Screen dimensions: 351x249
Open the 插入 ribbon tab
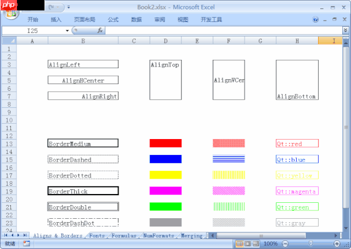click(56, 20)
